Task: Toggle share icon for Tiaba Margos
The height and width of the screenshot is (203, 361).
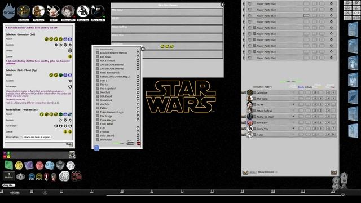Action: [138, 120]
